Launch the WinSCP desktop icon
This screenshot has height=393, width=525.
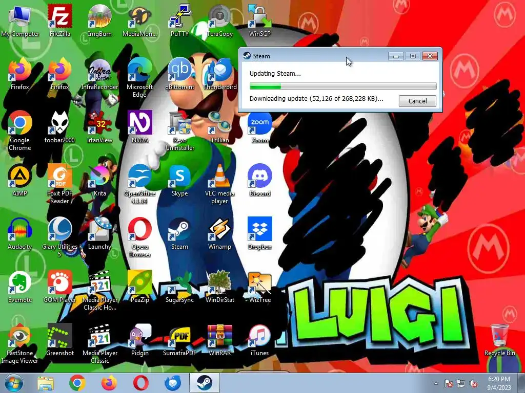click(x=259, y=20)
